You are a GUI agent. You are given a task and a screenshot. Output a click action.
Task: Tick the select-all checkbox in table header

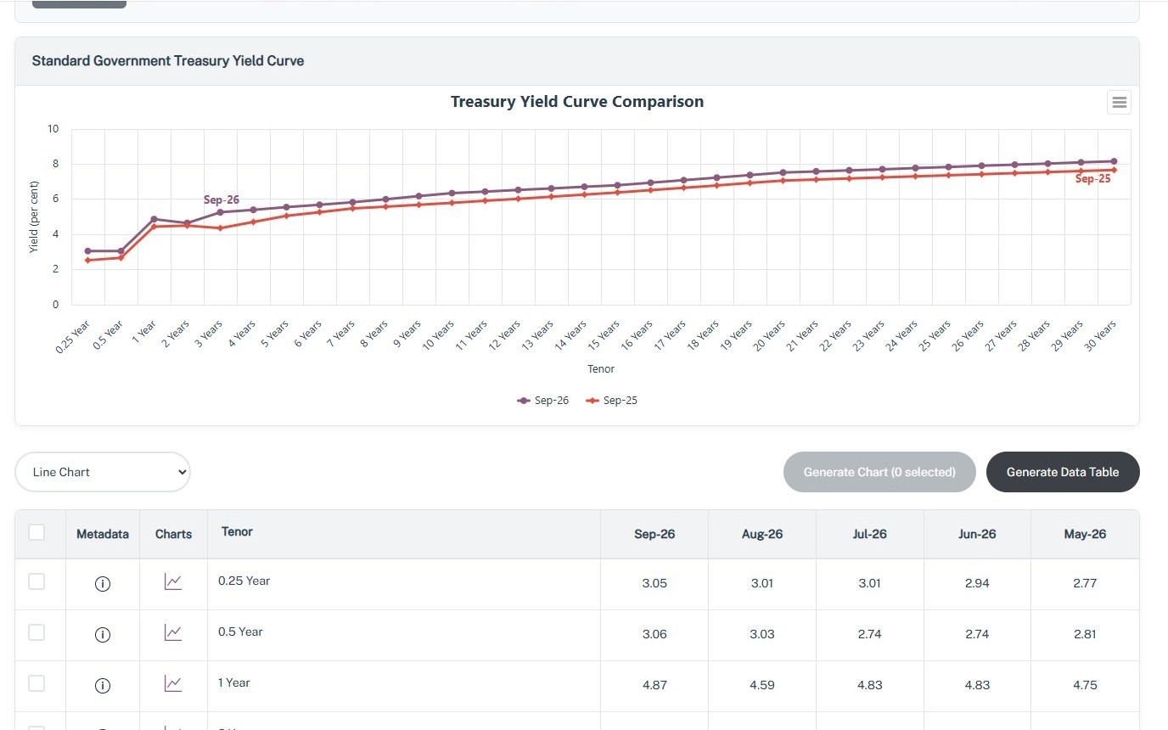(x=36, y=532)
